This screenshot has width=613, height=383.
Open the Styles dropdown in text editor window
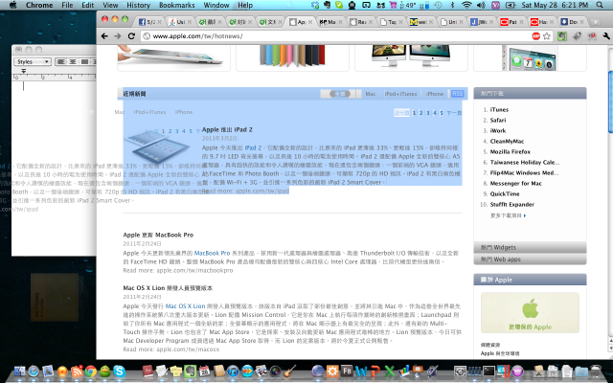[33, 61]
